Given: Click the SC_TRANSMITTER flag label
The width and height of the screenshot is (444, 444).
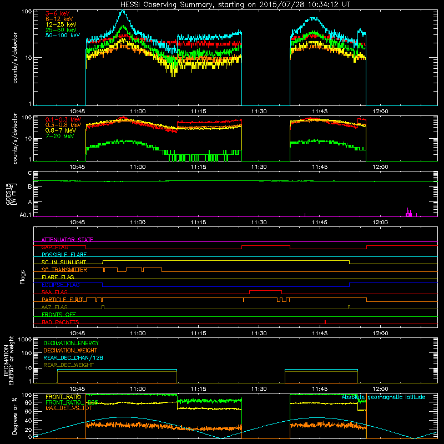Looking at the screenshot, I should tap(64, 270).
